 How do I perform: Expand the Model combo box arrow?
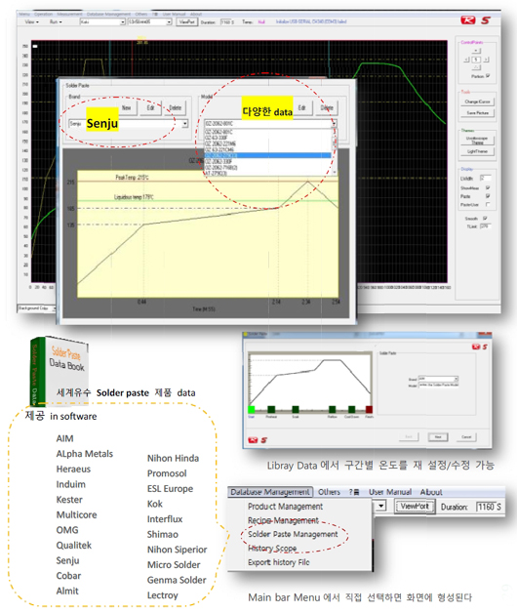pyautogui.click(x=335, y=124)
